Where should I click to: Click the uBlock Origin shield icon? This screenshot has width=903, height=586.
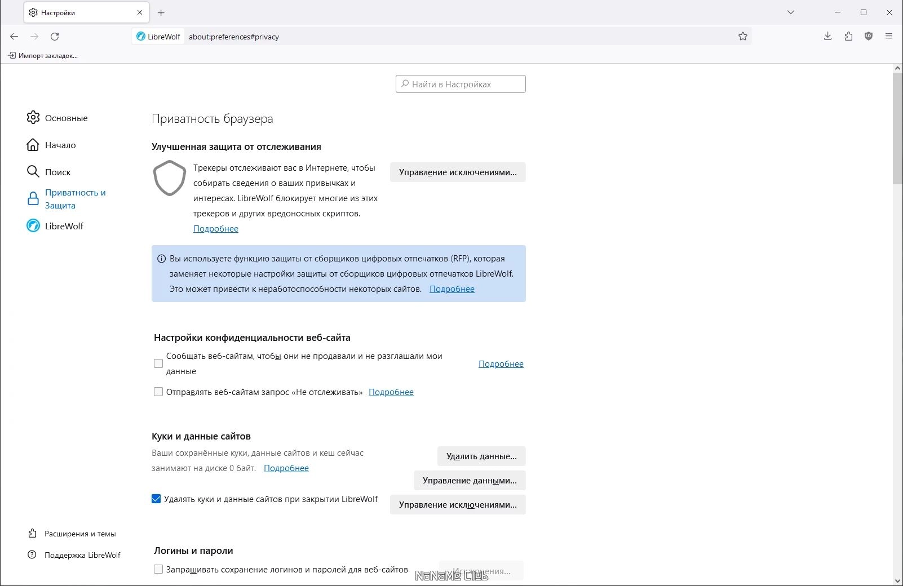(869, 37)
